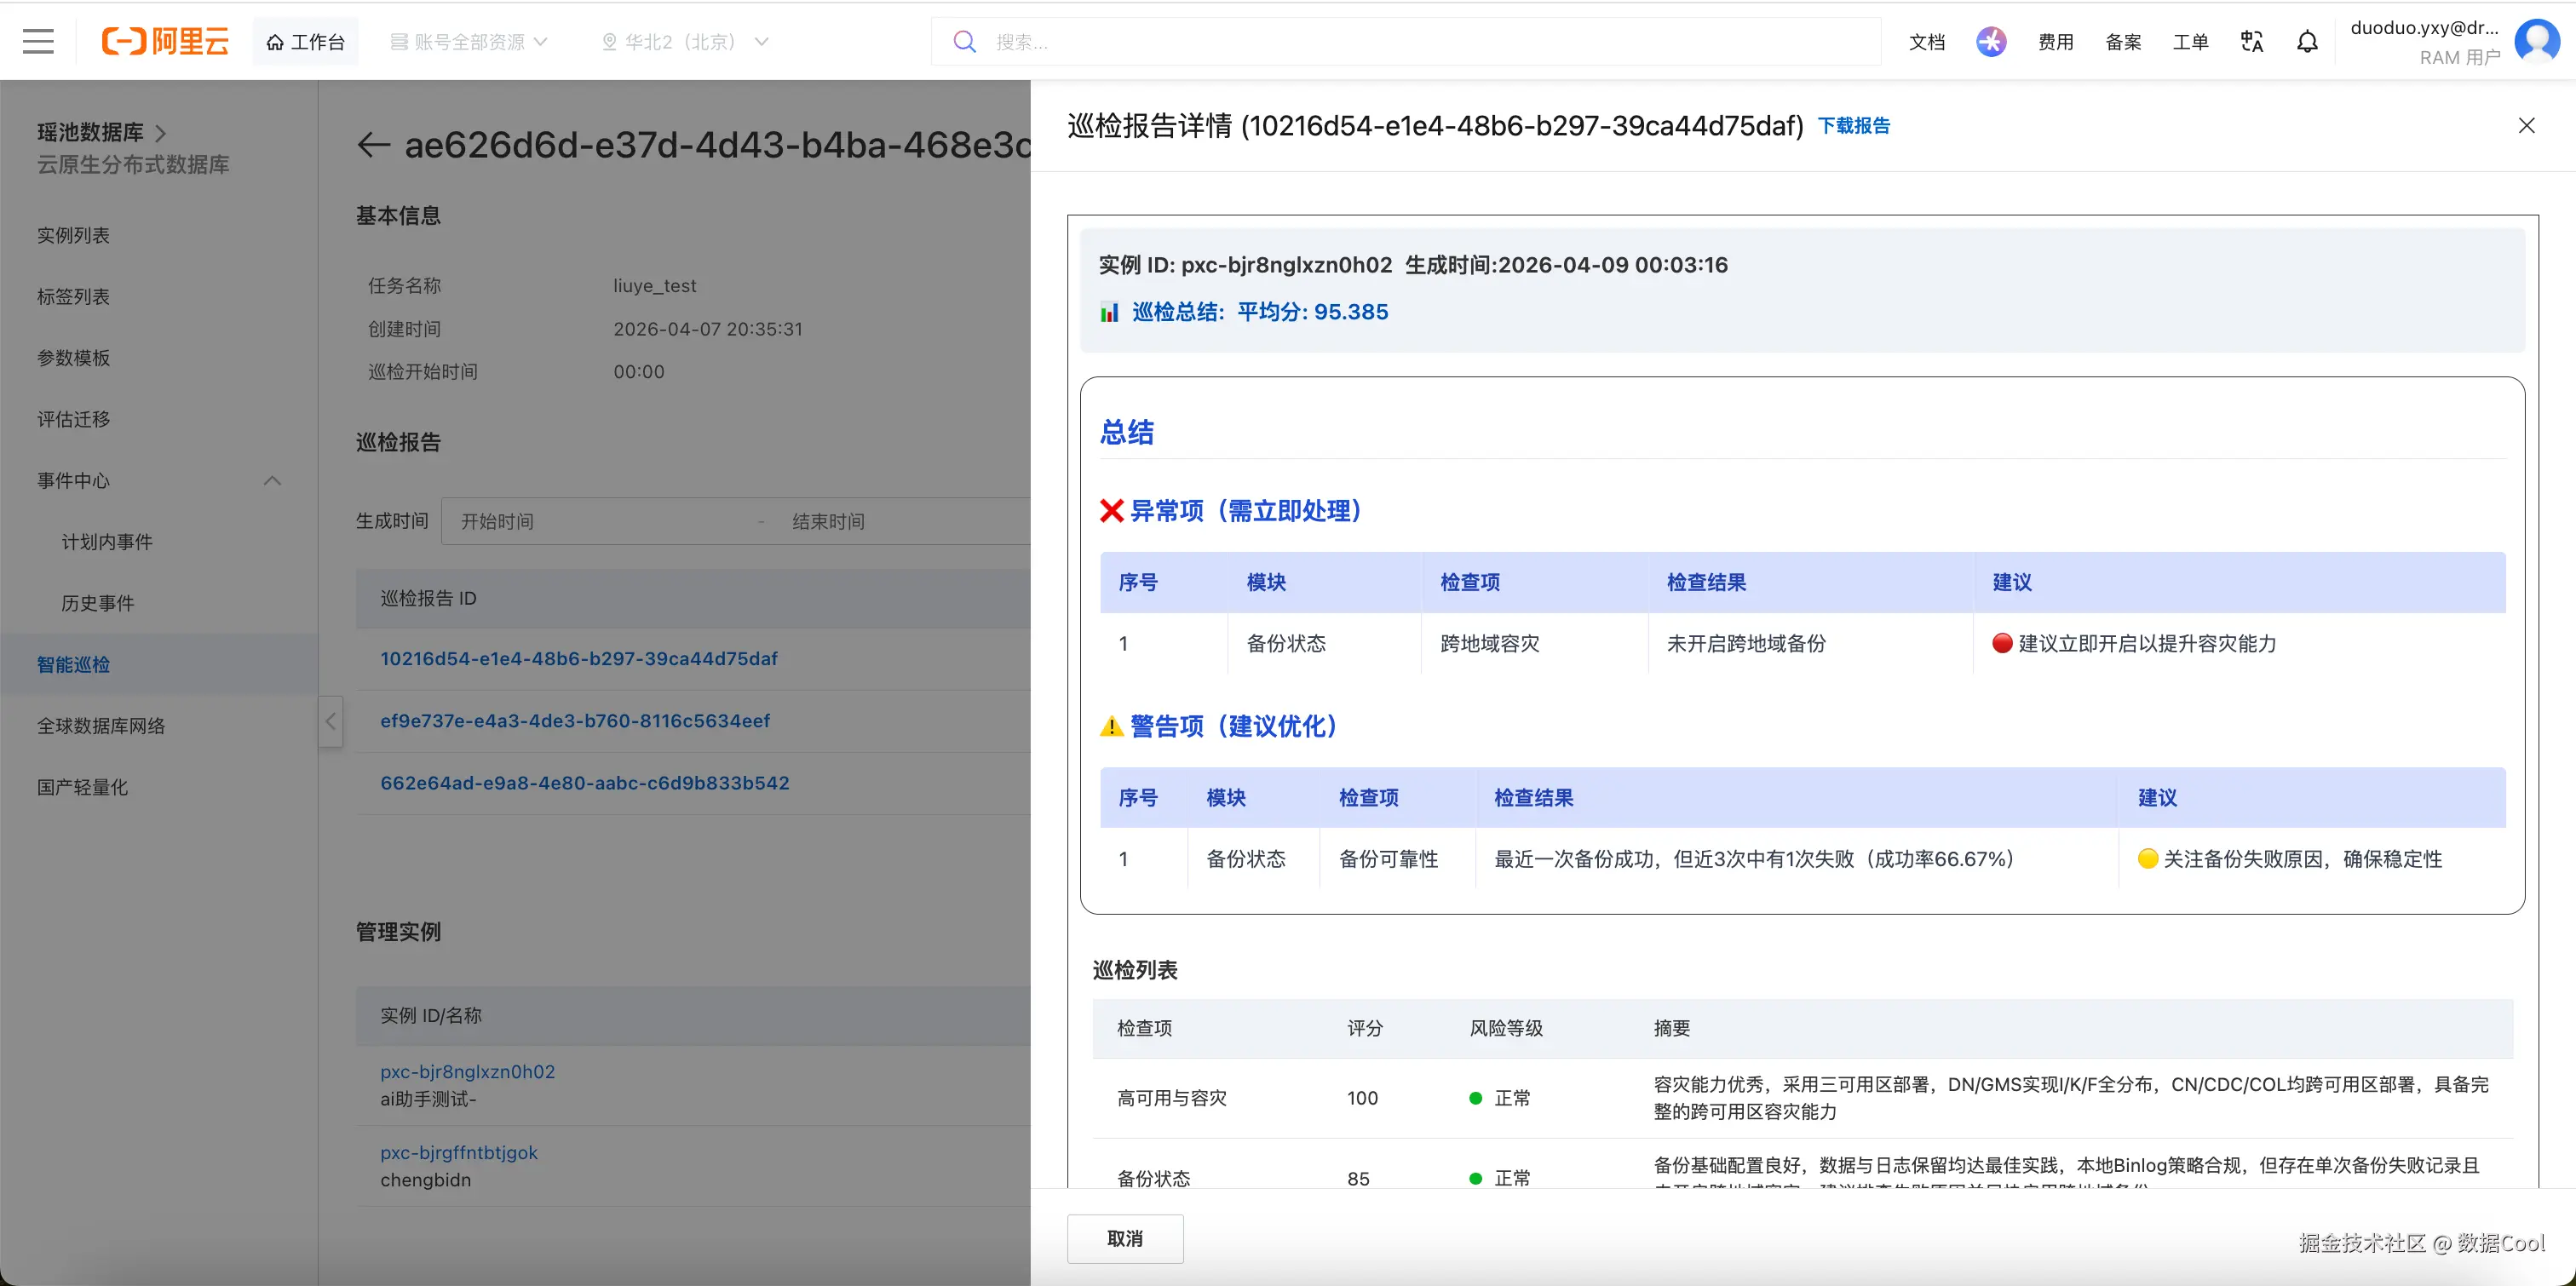Open the hamburger navigation menu
This screenshot has height=1286, width=2576.
[38, 41]
